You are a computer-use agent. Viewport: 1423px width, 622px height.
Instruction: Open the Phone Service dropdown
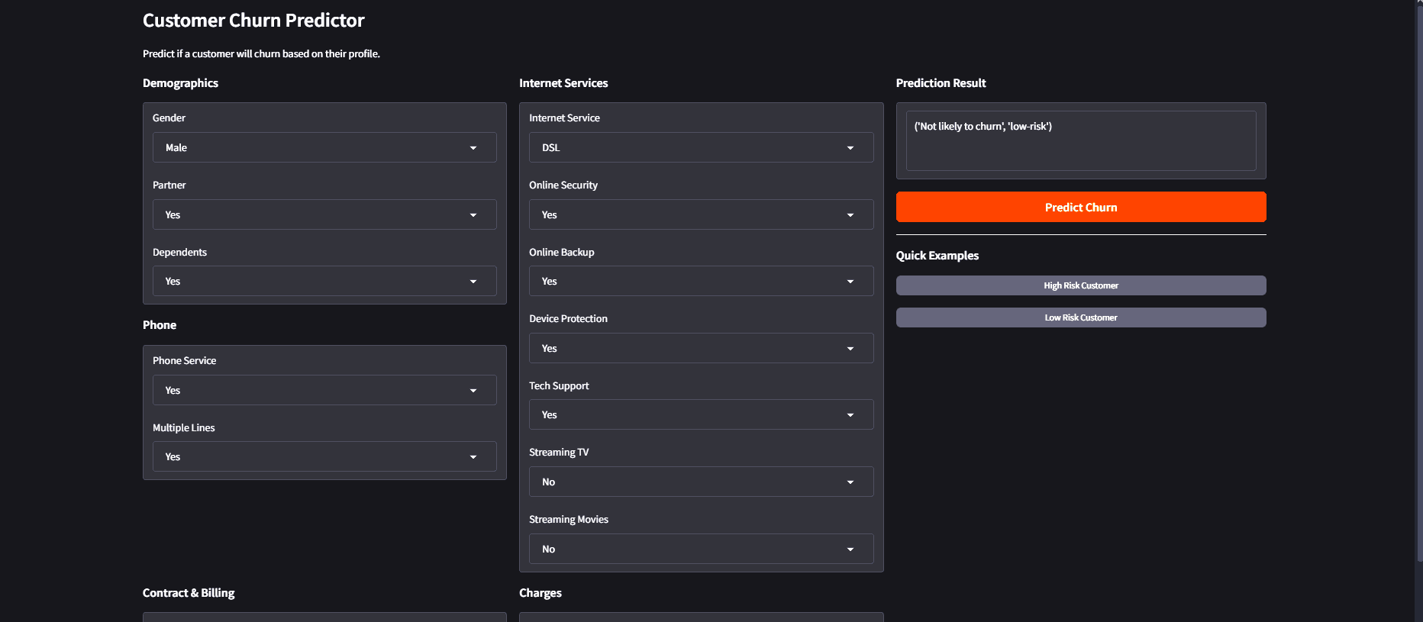pyautogui.click(x=324, y=390)
